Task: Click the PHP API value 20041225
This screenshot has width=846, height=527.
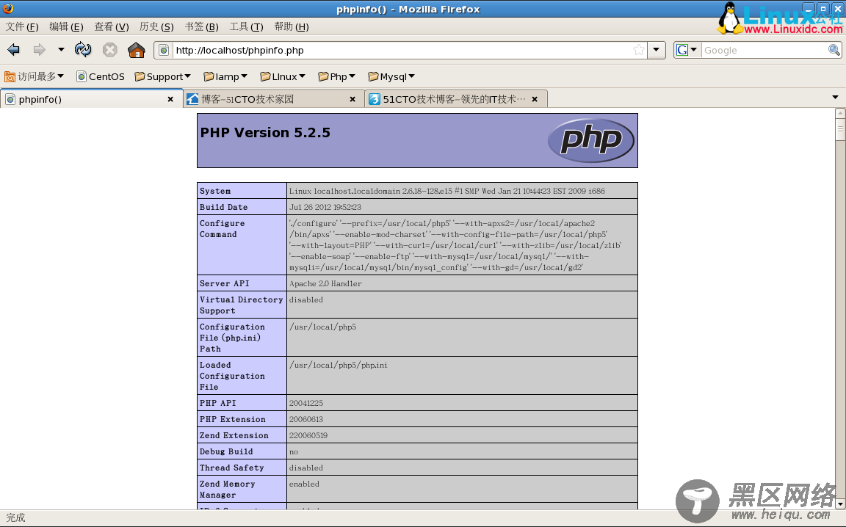Action: pos(306,403)
